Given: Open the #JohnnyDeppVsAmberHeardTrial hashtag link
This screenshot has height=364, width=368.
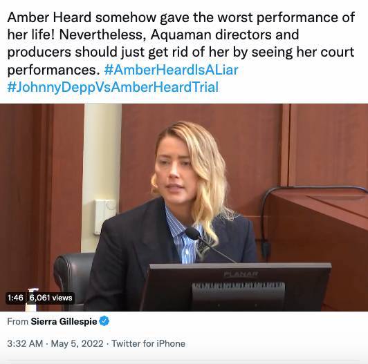Looking at the screenshot, I should (x=113, y=87).
